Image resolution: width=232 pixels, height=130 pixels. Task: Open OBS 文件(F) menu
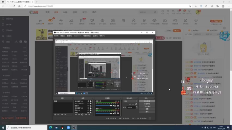pyautogui.click(x=56, y=36)
